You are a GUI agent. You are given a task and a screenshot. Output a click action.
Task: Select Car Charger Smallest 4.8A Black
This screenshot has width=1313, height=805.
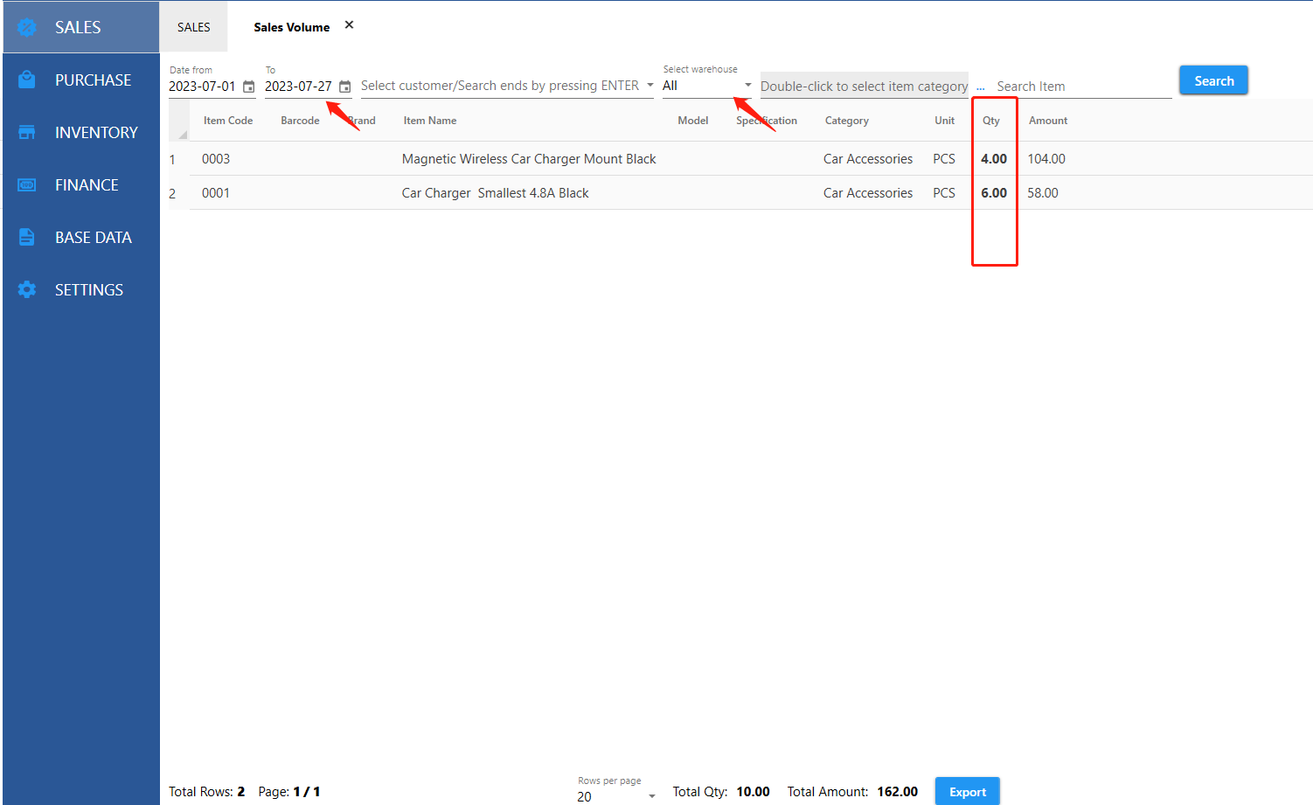[496, 193]
